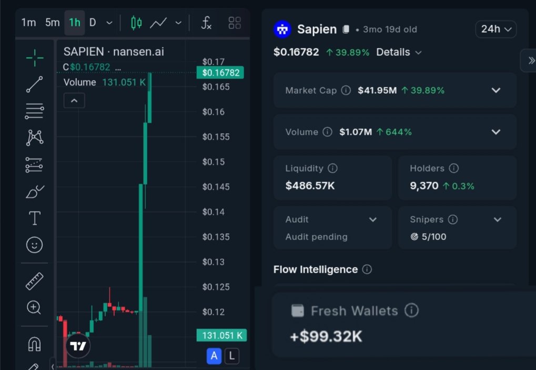This screenshot has width=536, height=370.
Task: Click the SAPIEN · nansen.ai chart title
Action: [x=114, y=52]
